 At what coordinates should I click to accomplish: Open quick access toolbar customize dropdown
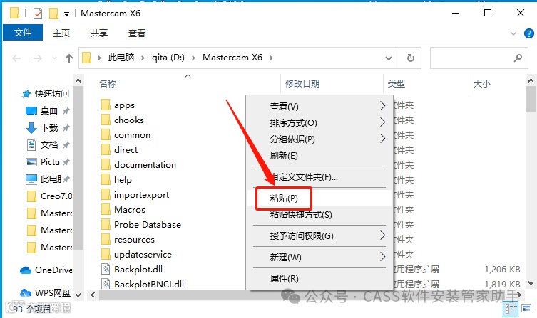[x=66, y=14]
